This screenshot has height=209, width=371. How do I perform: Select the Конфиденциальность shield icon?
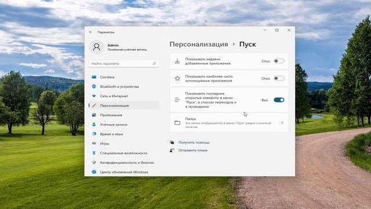94,163
